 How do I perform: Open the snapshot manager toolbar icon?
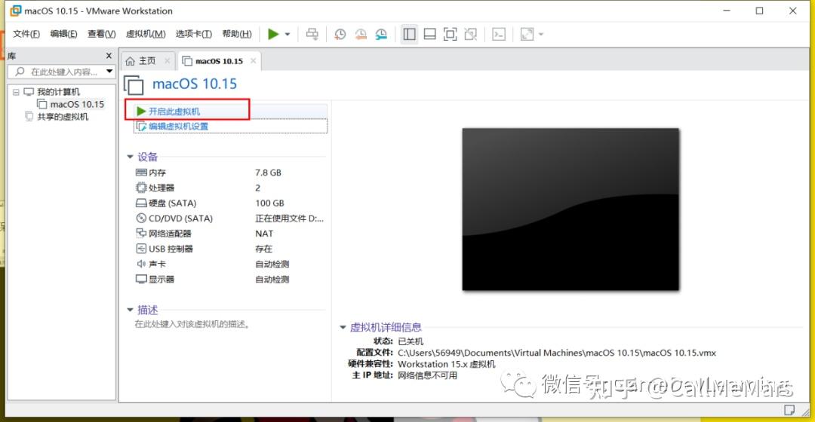point(382,34)
